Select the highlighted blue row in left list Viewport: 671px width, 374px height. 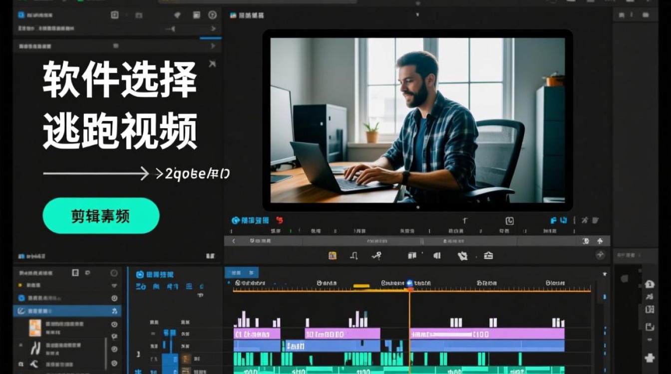coord(67,311)
